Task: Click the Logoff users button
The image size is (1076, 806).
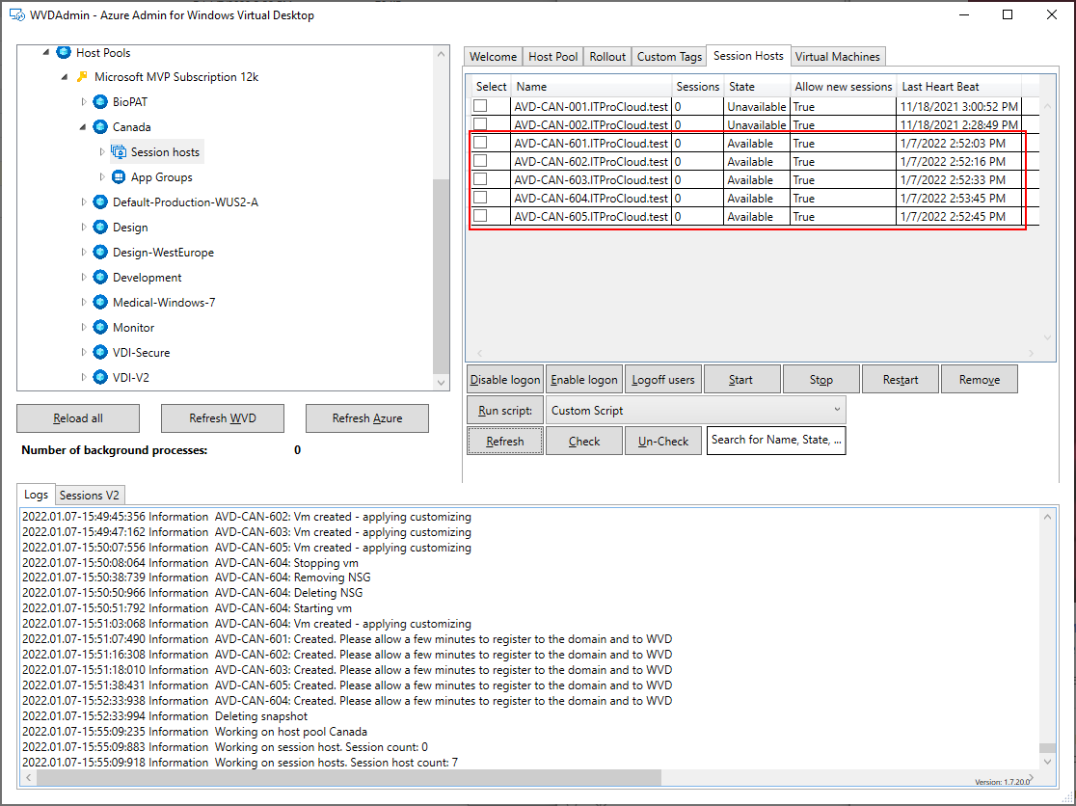Action: point(663,379)
